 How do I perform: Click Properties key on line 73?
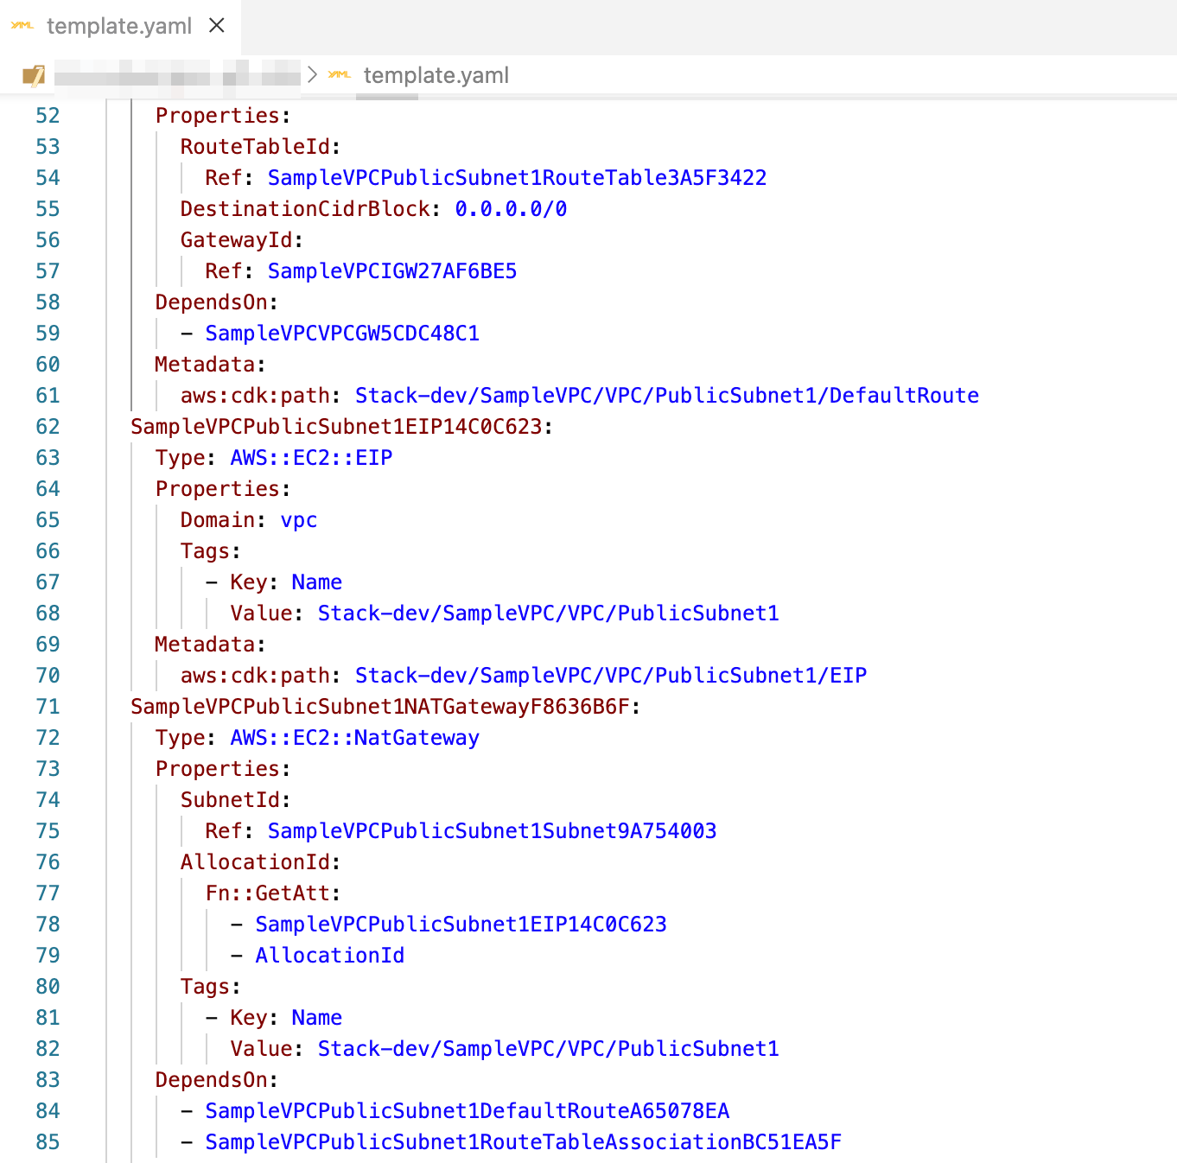click(217, 769)
